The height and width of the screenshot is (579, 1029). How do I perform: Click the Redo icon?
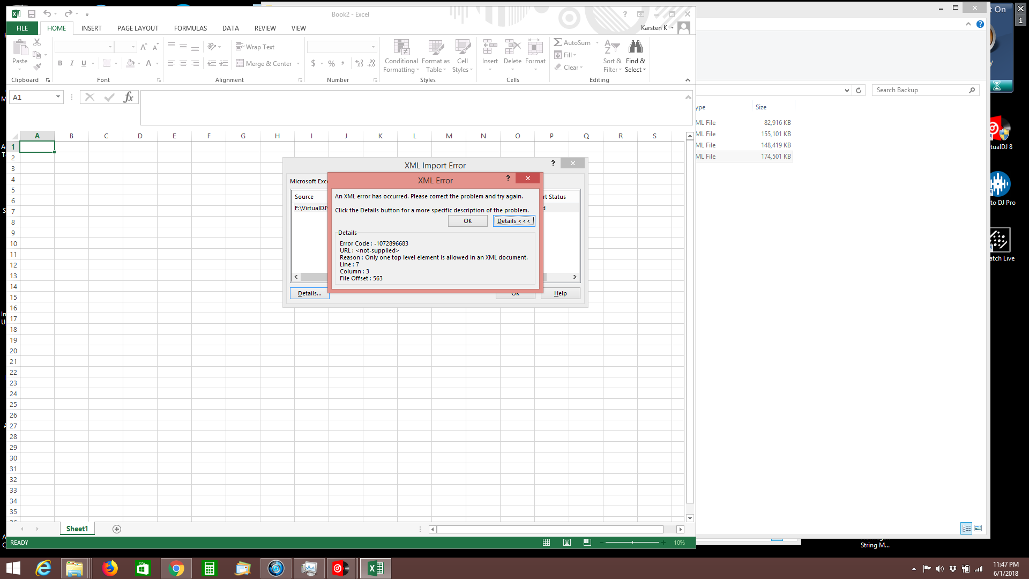pos(68,14)
